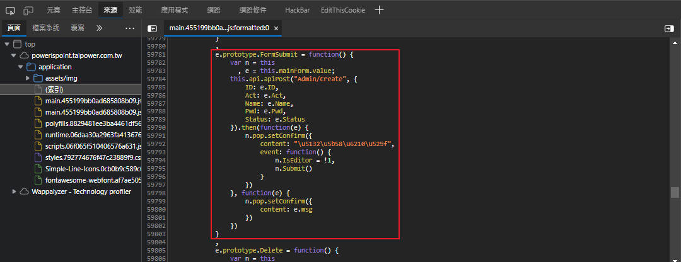Toggle device emulation toolbar icon
681x262 pixels.
click(x=28, y=10)
